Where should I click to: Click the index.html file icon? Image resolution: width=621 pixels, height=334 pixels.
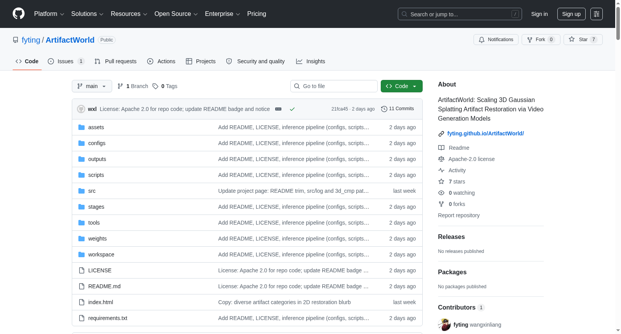coord(82,302)
